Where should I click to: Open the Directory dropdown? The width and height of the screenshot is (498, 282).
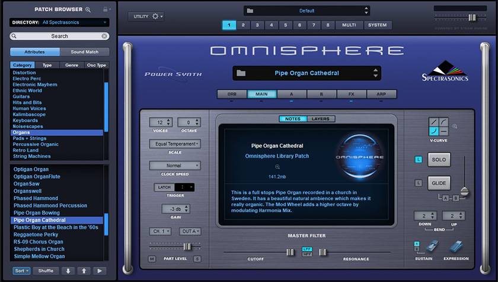pyautogui.click(x=59, y=22)
